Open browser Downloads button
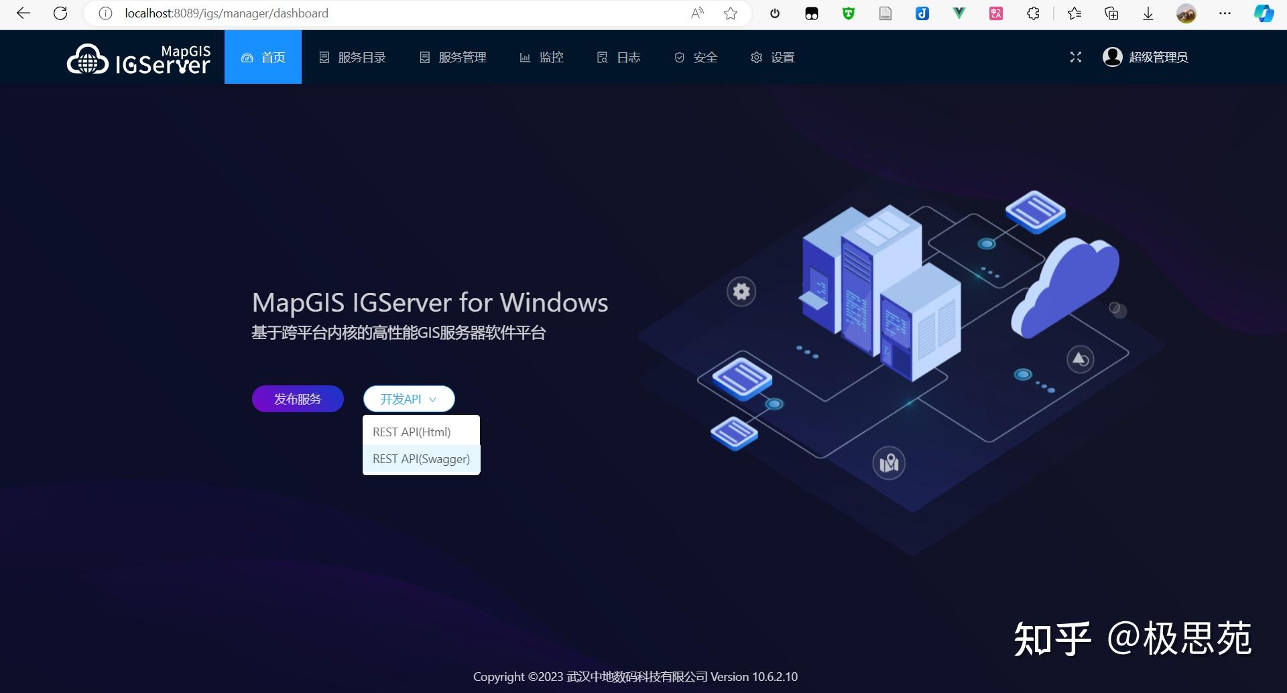Image resolution: width=1287 pixels, height=693 pixels. pyautogui.click(x=1148, y=13)
